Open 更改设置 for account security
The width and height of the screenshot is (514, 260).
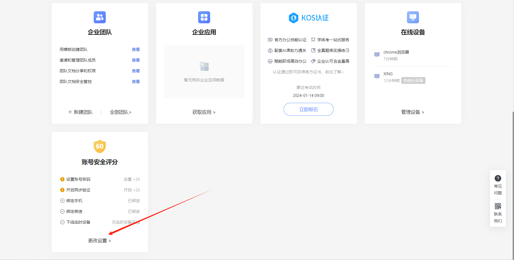(99, 241)
